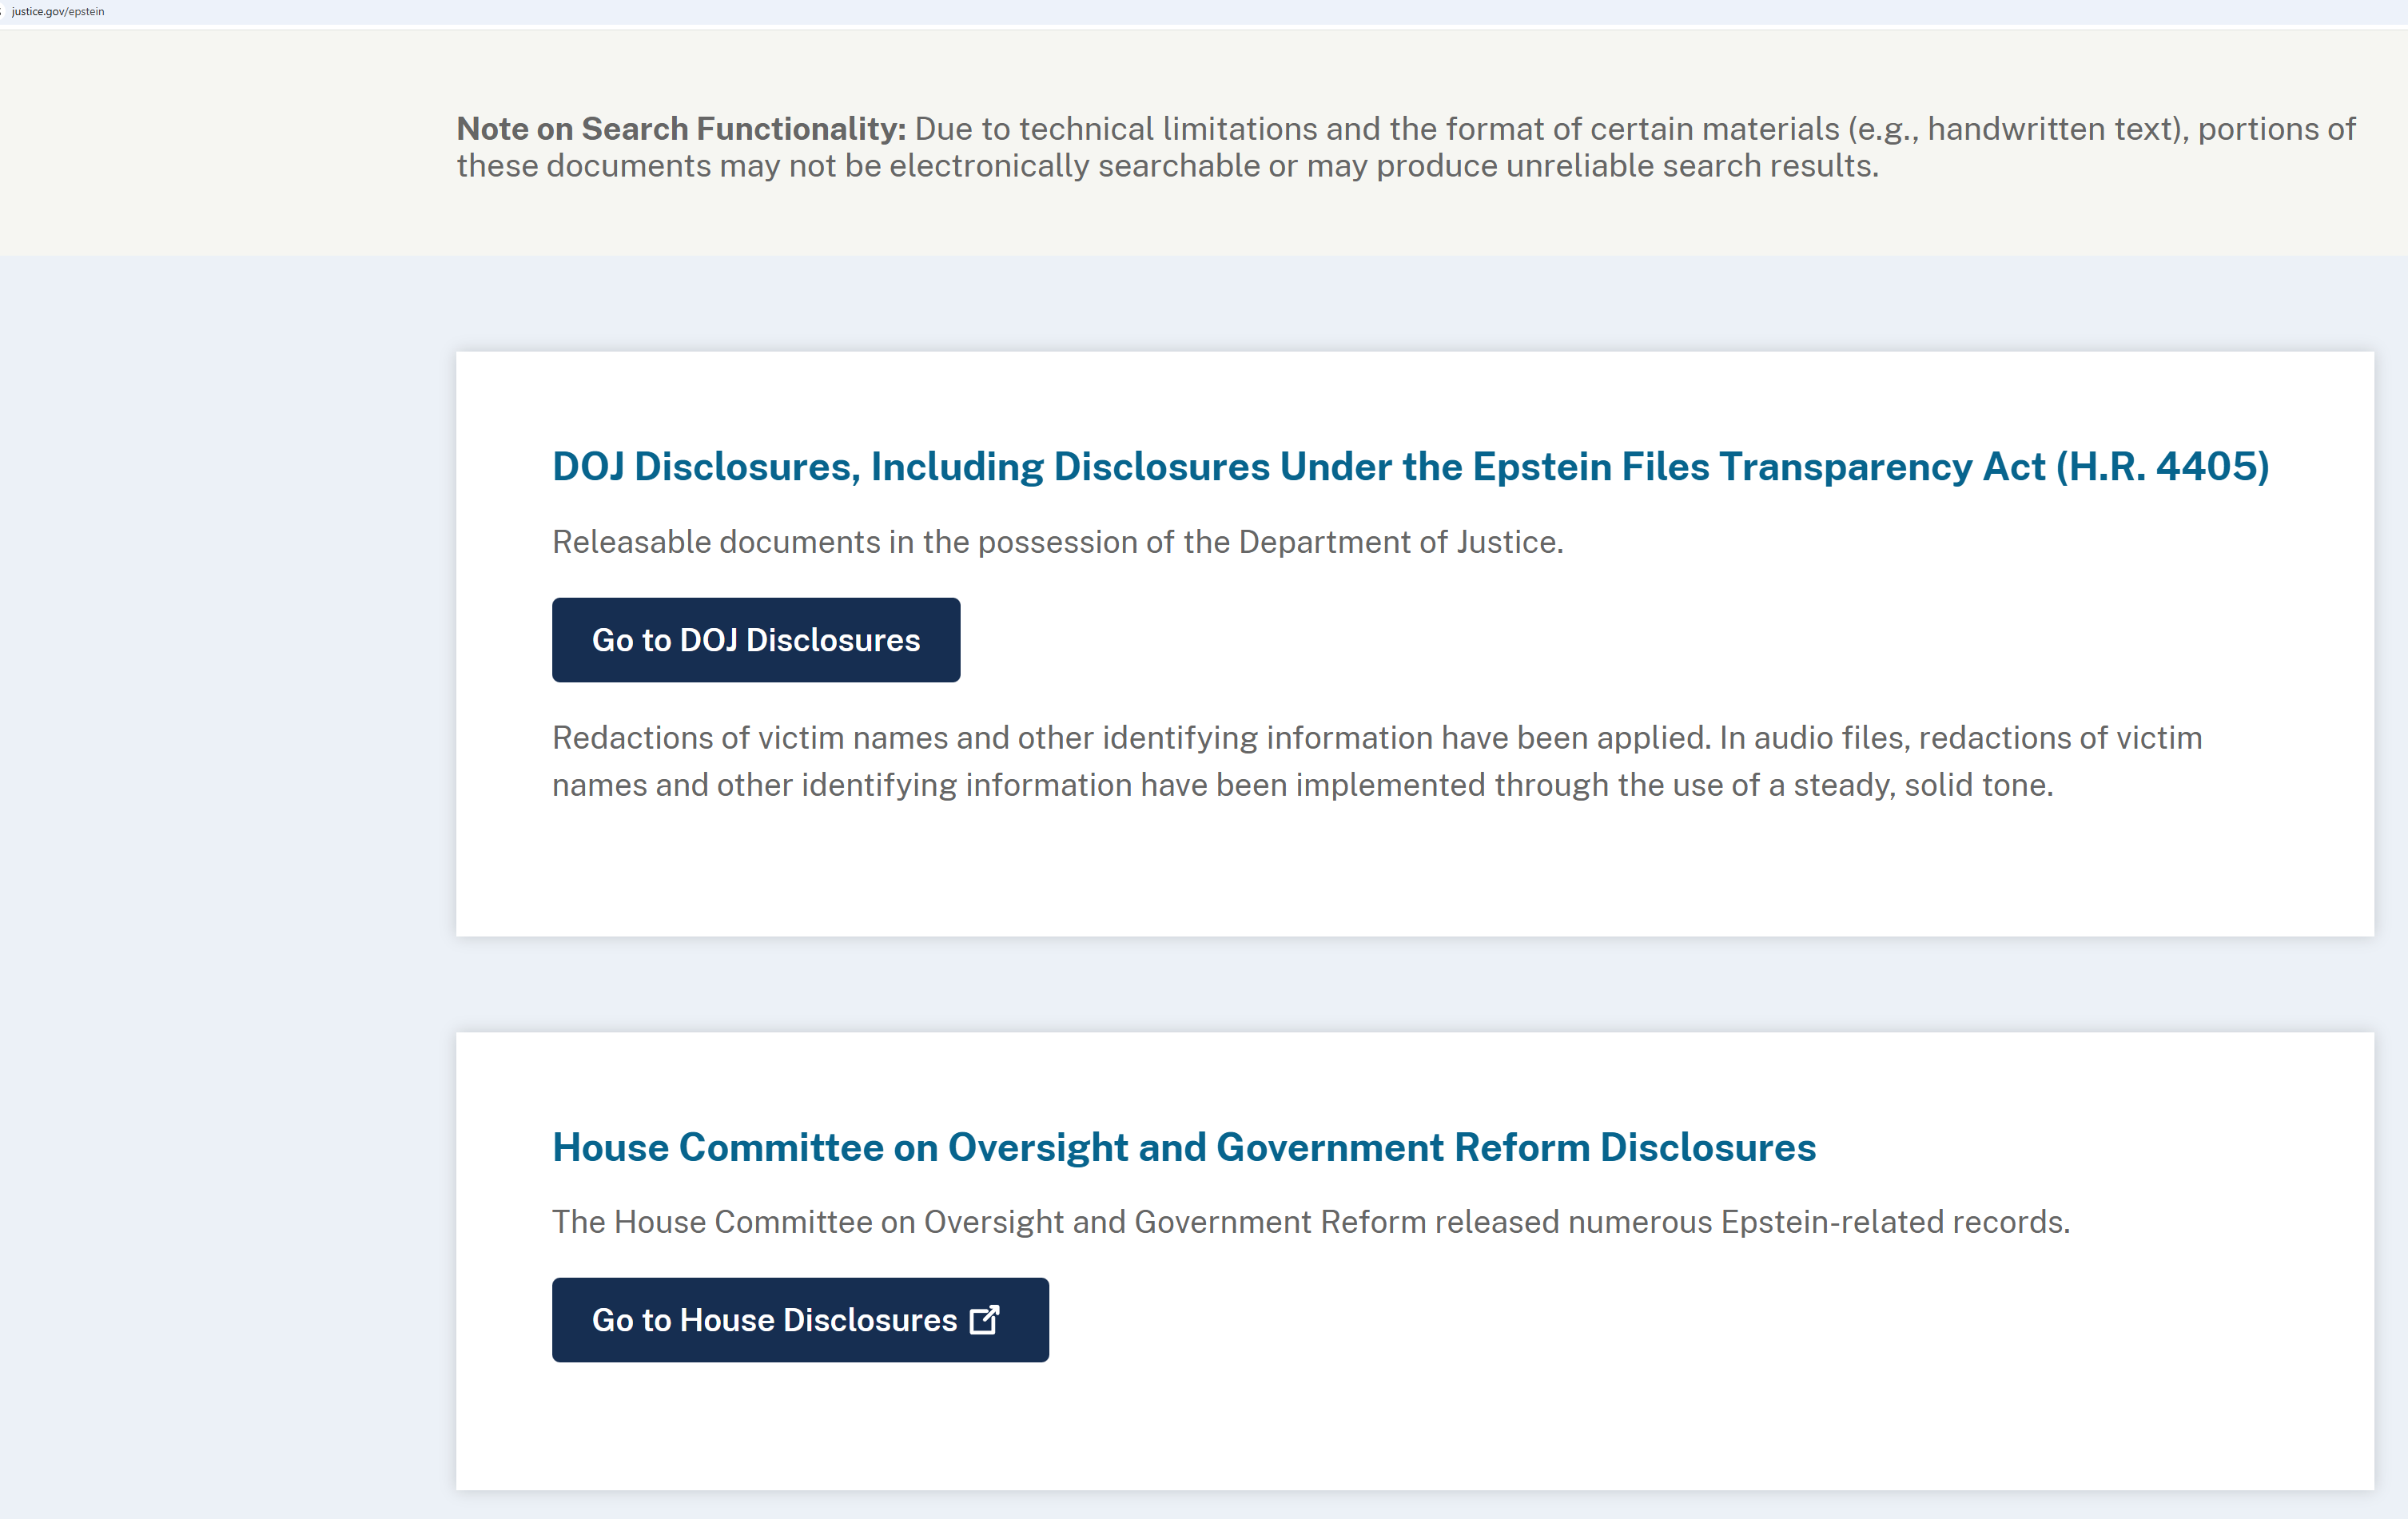Click the 'Note on Search Functionality:' bold label
Image resolution: width=2408 pixels, height=1519 pixels.
(x=680, y=129)
